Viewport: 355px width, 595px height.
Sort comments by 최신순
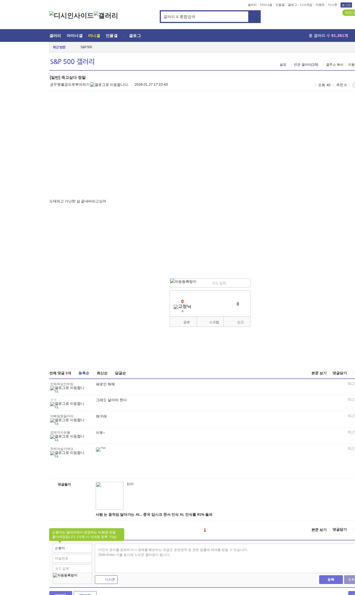pos(102,373)
